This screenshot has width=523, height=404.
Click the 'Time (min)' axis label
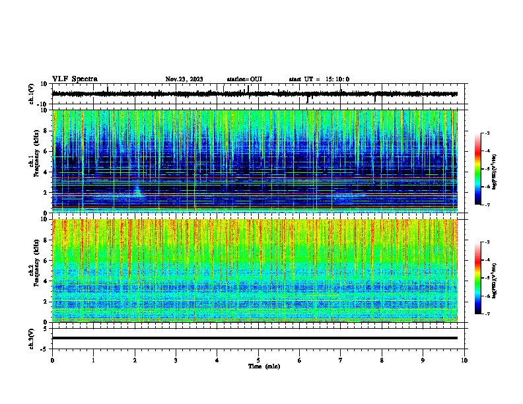click(x=264, y=366)
